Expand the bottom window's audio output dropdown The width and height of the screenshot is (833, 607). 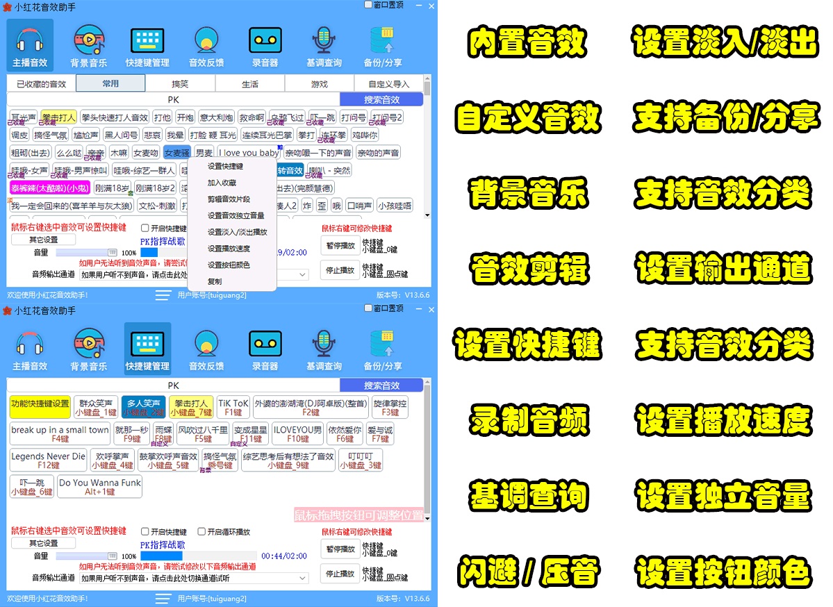tap(303, 578)
